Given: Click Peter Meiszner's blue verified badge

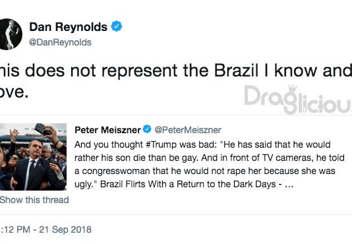Looking at the screenshot, I should click(x=147, y=129).
